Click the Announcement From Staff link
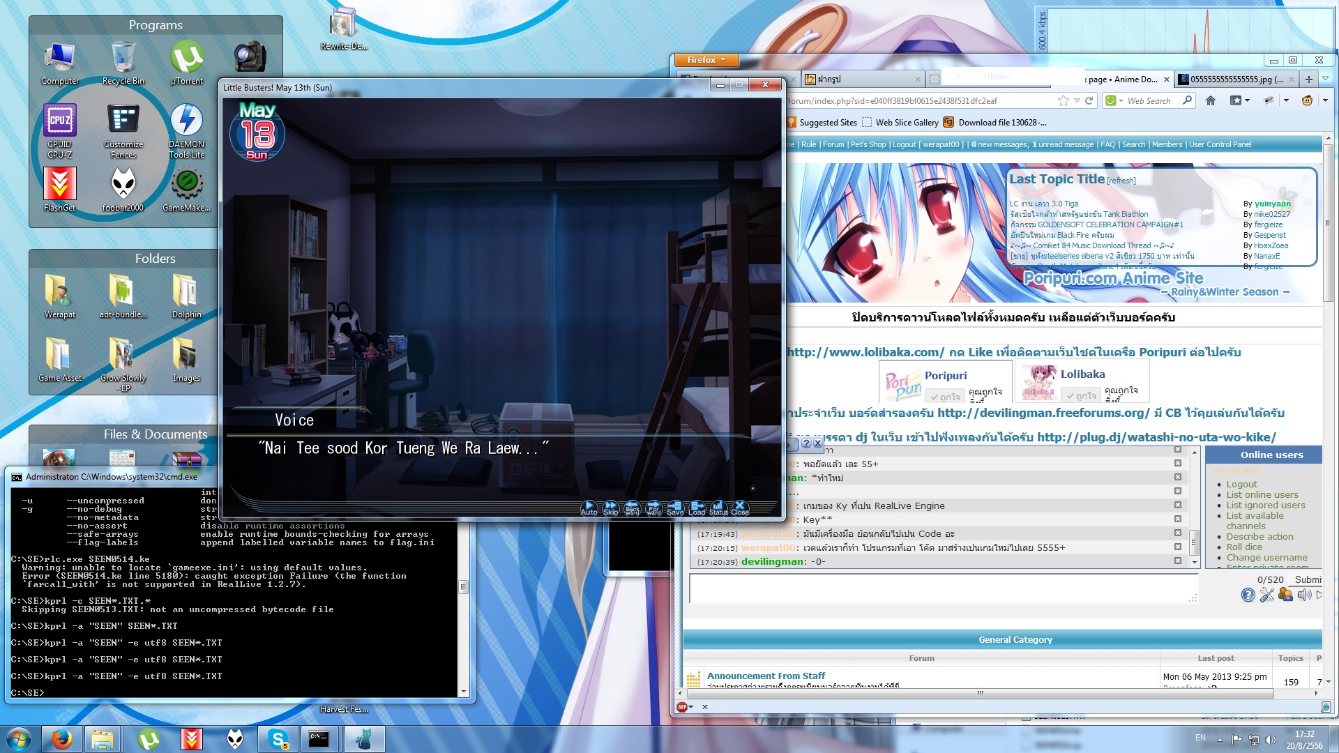The width and height of the screenshot is (1339, 753). (766, 676)
